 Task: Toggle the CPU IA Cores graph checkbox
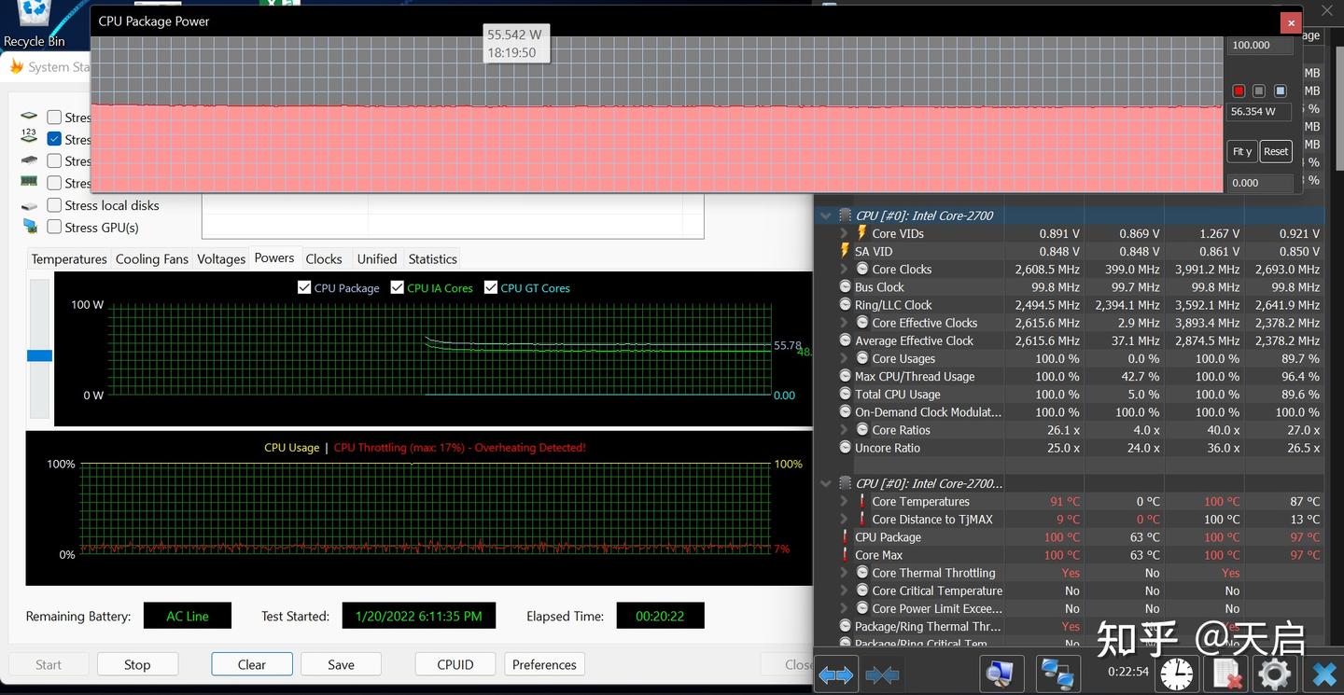point(398,287)
